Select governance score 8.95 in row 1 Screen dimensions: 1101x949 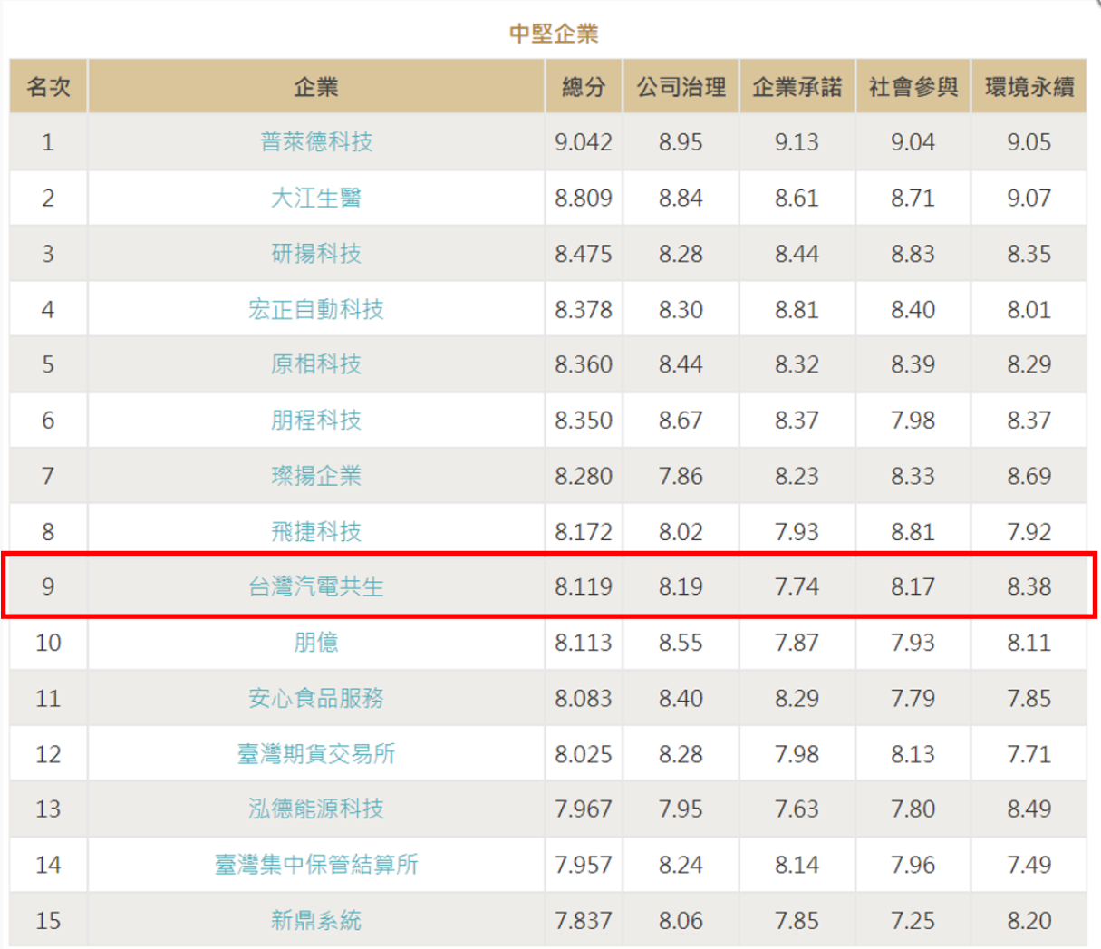tap(681, 142)
